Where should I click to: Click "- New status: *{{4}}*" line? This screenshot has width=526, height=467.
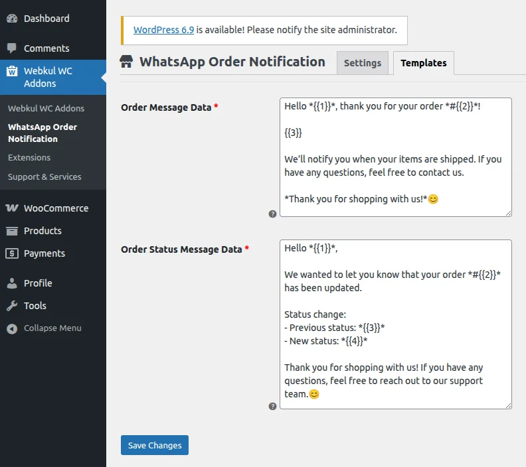coord(325,341)
